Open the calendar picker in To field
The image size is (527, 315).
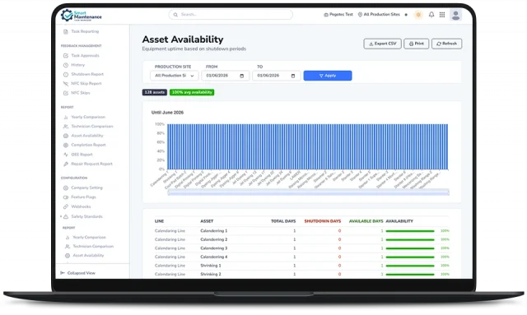tap(293, 76)
